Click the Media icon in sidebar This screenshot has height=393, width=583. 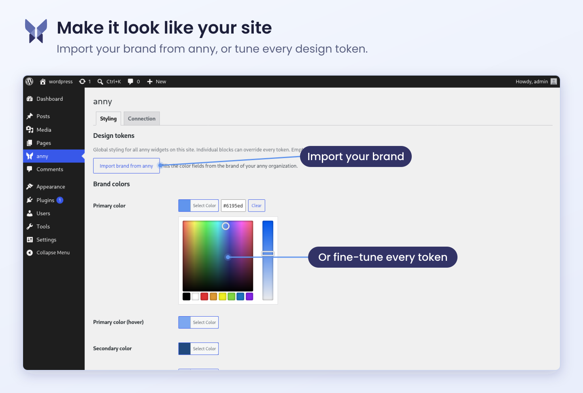tap(30, 129)
